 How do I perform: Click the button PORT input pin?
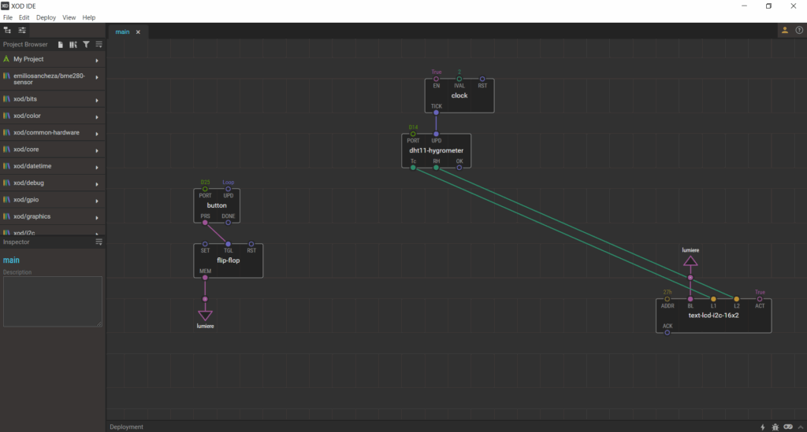(x=205, y=189)
